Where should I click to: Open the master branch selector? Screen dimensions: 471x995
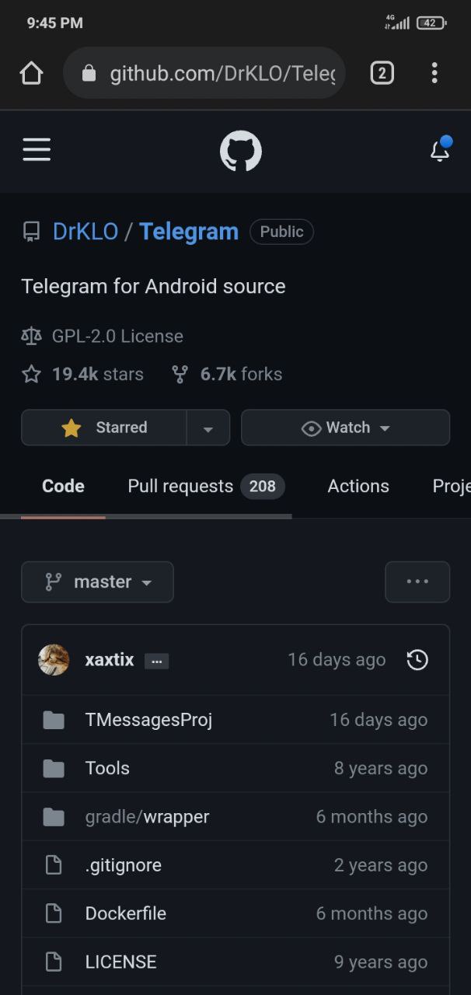pyautogui.click(x=97, y=582)
